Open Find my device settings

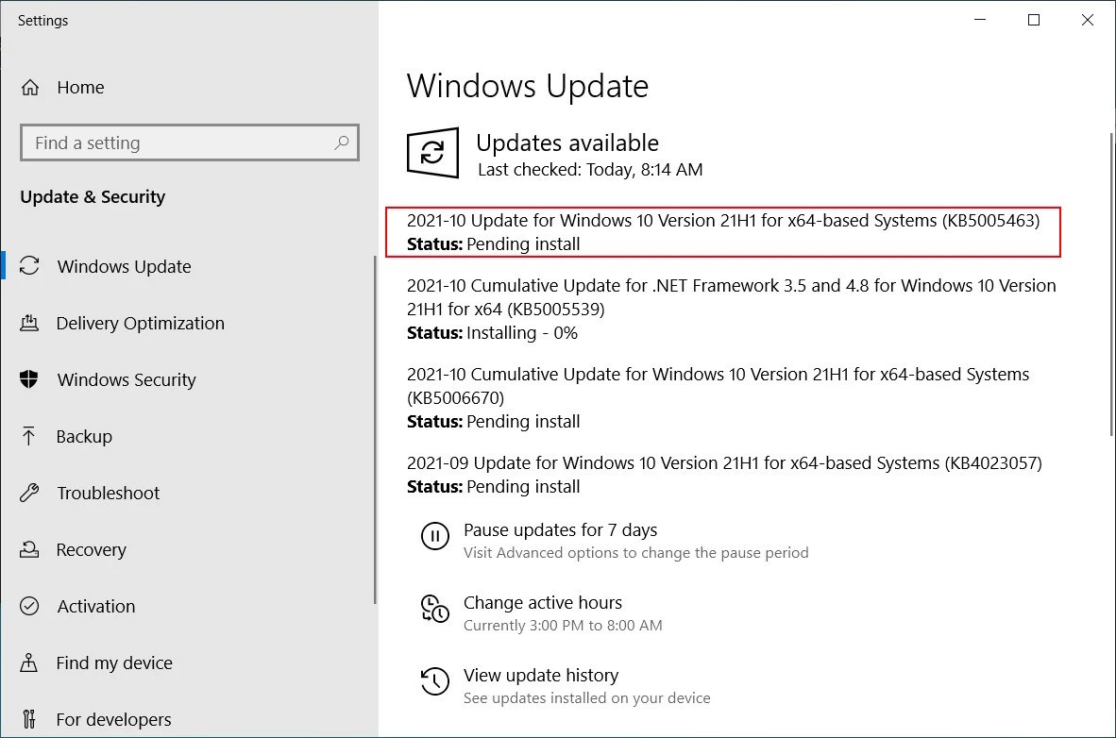coord(113,663)
